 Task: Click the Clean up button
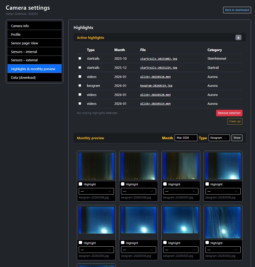tap(234, 121)
